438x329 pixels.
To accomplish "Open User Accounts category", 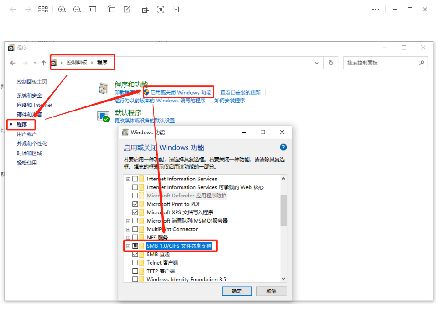I will (27, 134).
